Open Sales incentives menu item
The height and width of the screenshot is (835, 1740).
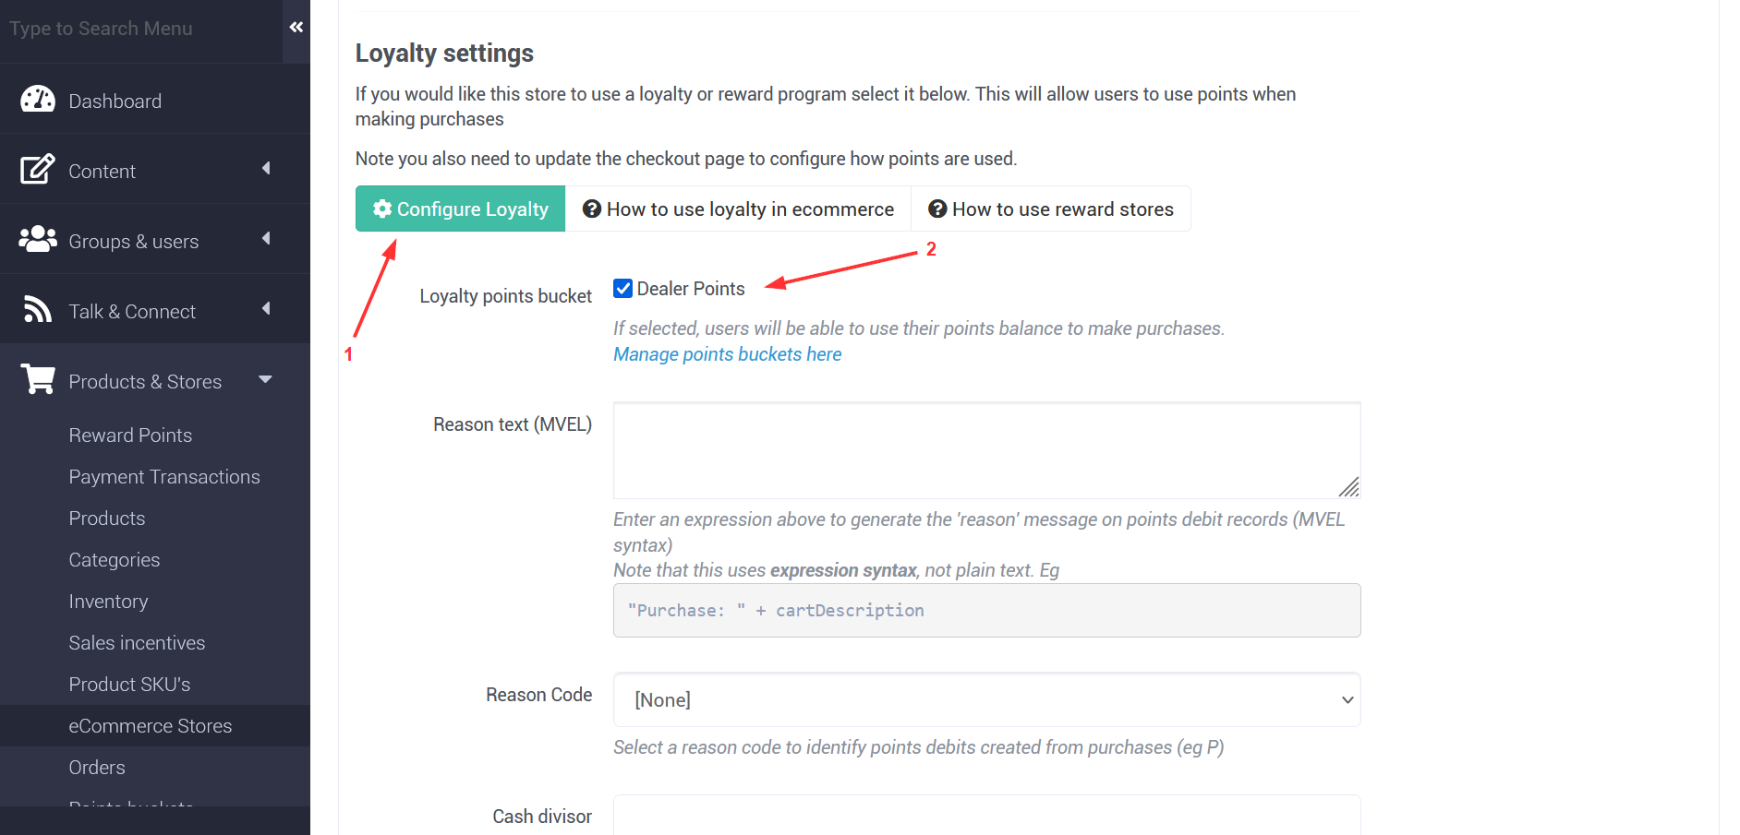pyautogui.click(x=137, y=643)
